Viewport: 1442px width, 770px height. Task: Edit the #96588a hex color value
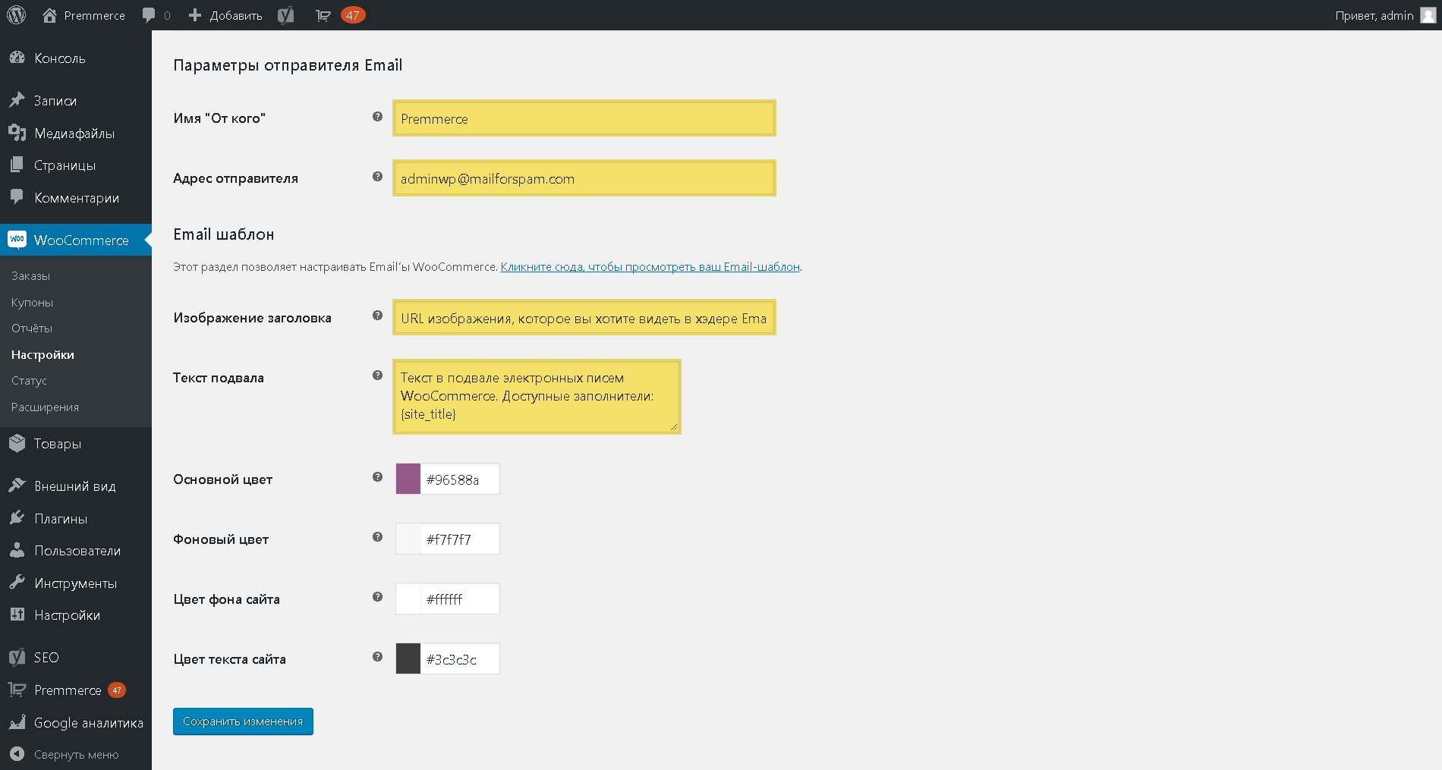[460, 479]
